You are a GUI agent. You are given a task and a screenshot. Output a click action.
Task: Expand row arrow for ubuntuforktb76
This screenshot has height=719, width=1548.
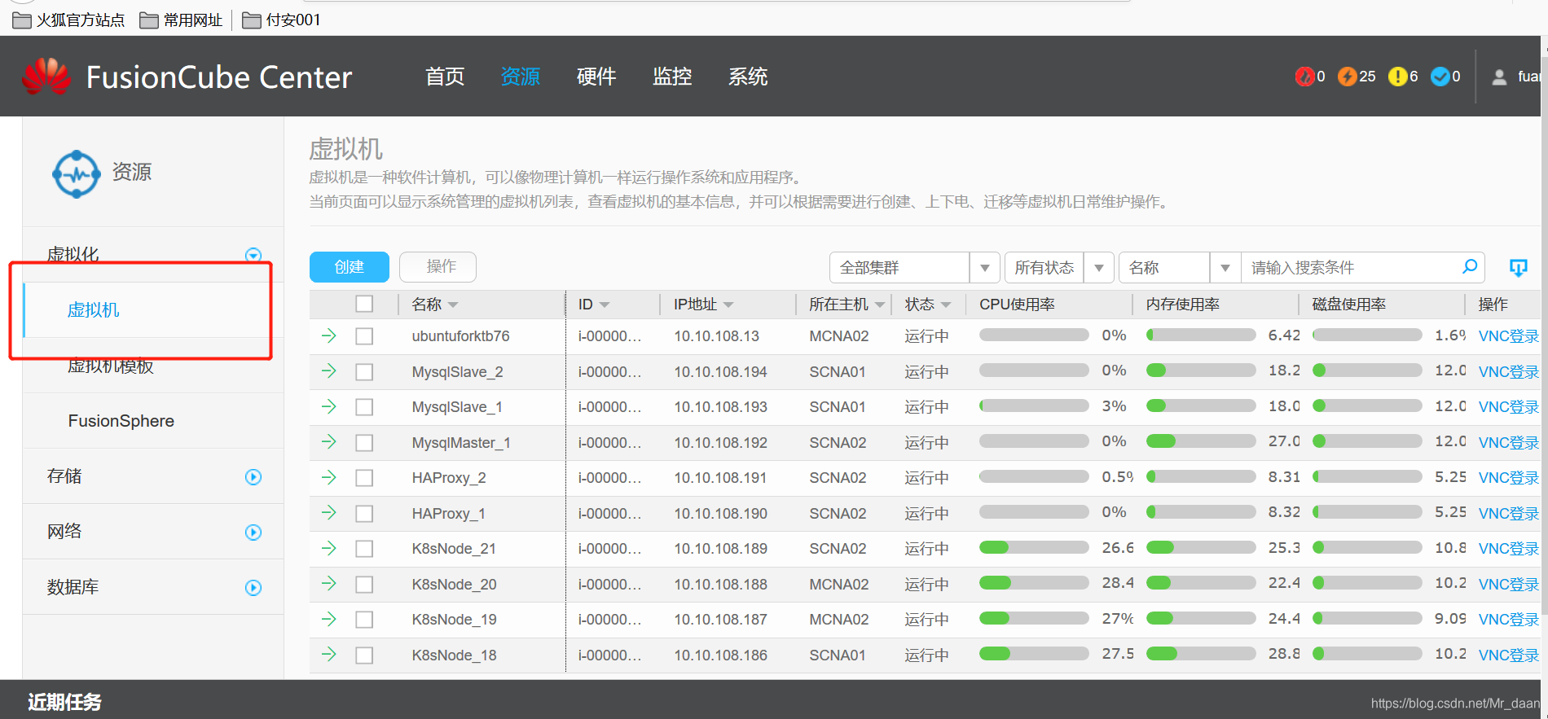click(x=329, y=335)
